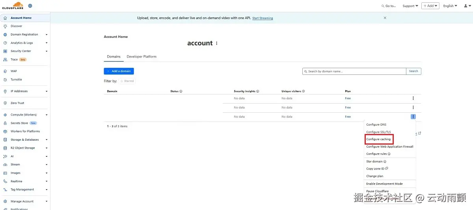This screenshot has width=473, height=210.
Task: Focus the Search by domain name field
Action: 354,71
